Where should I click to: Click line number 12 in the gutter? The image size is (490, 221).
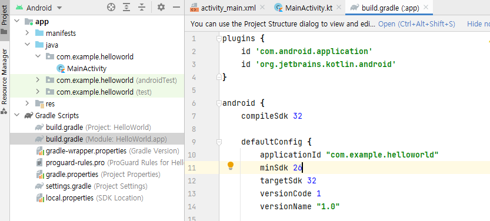192,180
